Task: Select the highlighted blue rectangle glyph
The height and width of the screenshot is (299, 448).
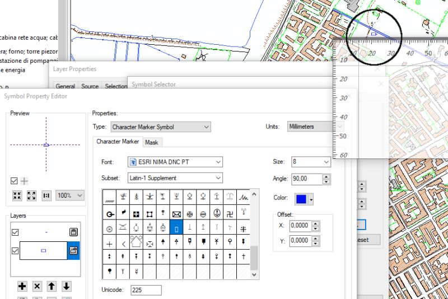Action: [176, 227]
